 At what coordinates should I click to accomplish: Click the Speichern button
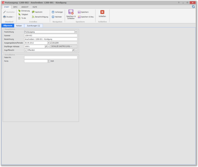(83, 12)
